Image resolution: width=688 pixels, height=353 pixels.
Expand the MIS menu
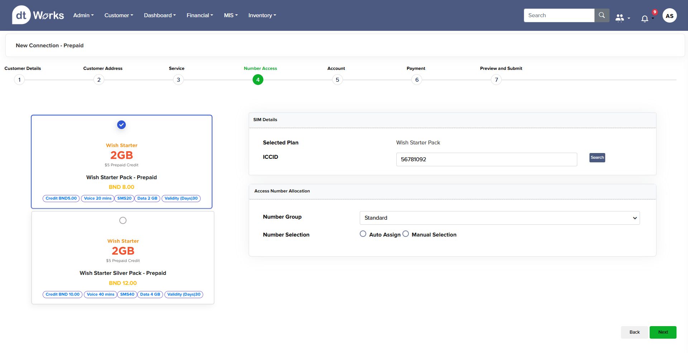click(231, 15)
